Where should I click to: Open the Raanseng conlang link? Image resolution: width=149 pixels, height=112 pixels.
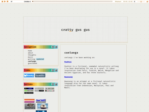click(68, 77)
